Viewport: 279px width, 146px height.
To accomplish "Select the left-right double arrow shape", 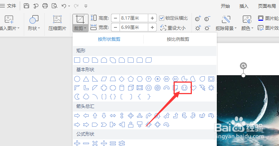I will pos(113,116).
